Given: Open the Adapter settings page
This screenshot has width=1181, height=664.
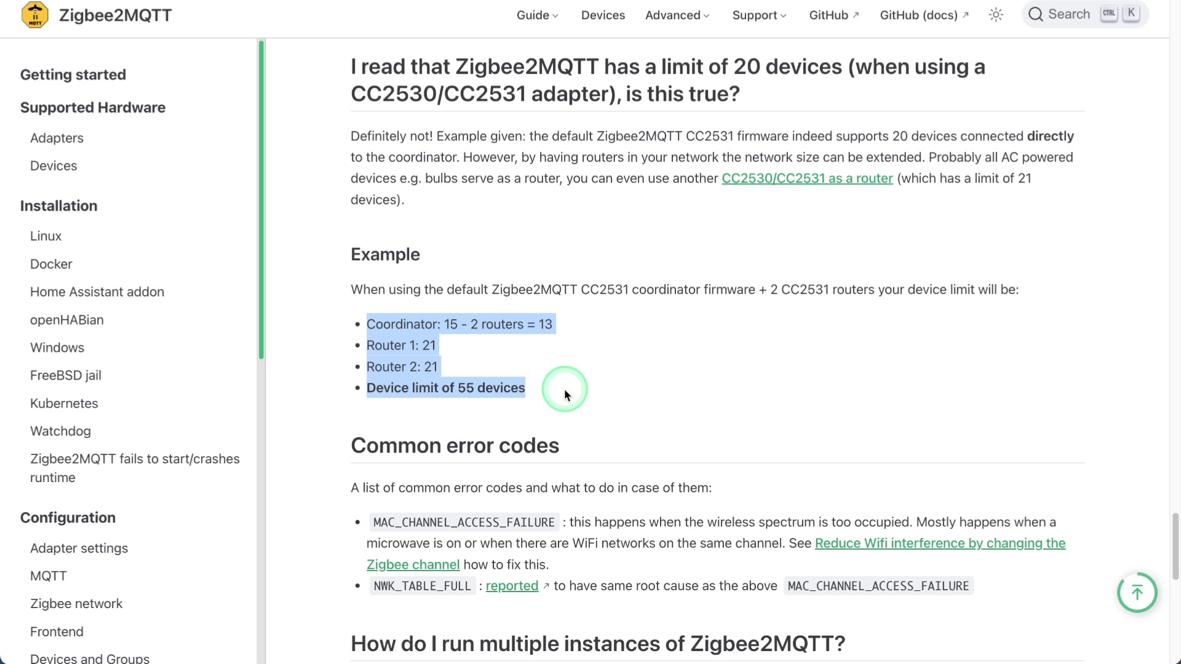Looking at the screenshot, I should tap(79, 548).
